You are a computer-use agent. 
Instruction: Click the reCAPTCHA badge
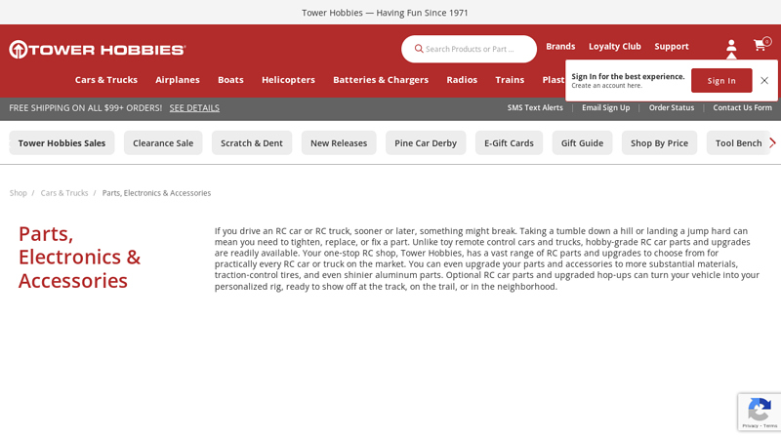[x=759, y=413]
